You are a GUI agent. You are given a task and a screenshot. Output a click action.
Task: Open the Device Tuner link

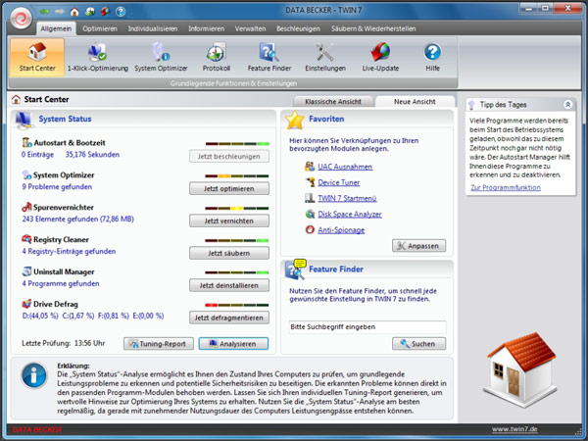click(339, 182)
